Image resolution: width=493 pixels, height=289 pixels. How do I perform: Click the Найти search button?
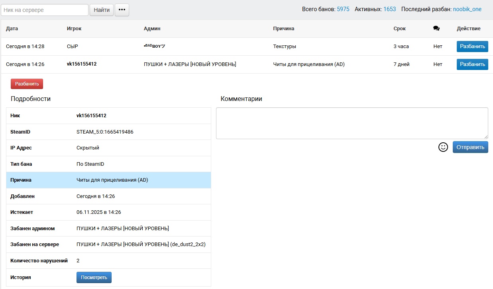(x=102, y=10)
